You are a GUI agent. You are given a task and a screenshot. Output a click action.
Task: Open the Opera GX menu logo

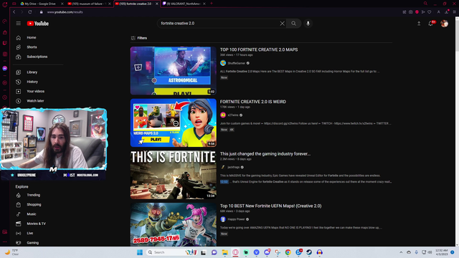click(x=5, y=5)
